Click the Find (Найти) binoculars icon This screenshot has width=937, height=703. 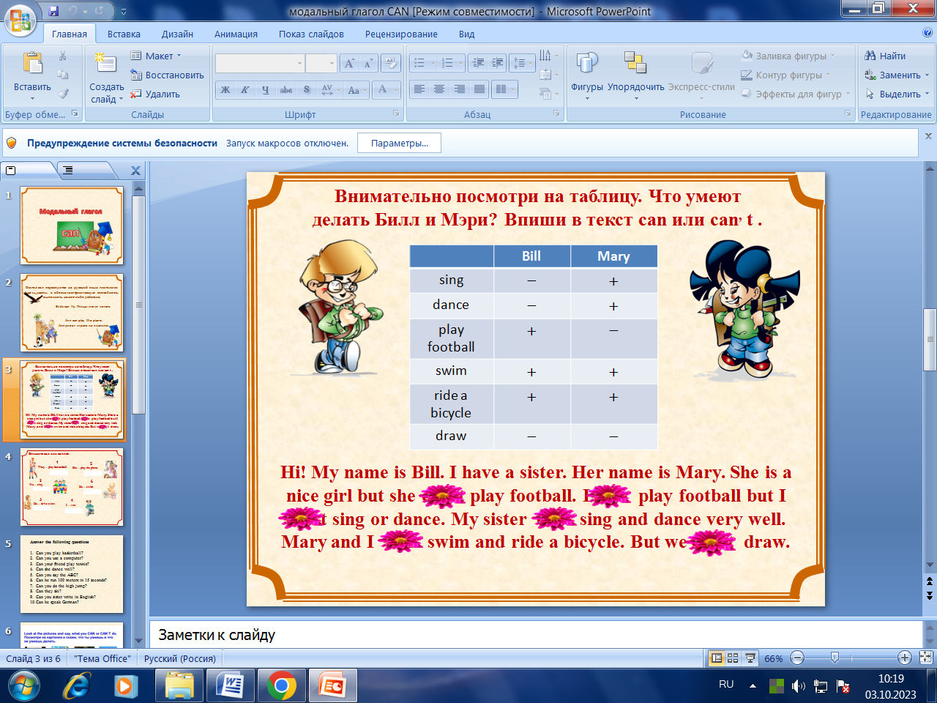point(870,56)
